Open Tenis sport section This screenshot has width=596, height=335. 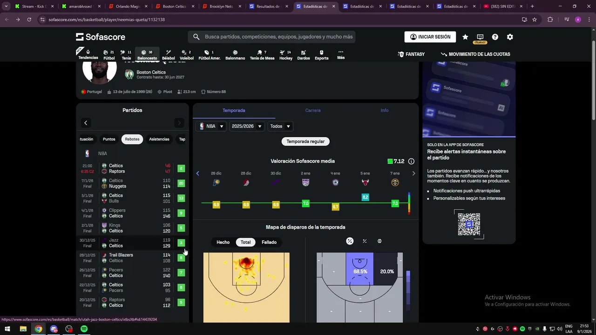pyautogui.click(x=126, y=55)
